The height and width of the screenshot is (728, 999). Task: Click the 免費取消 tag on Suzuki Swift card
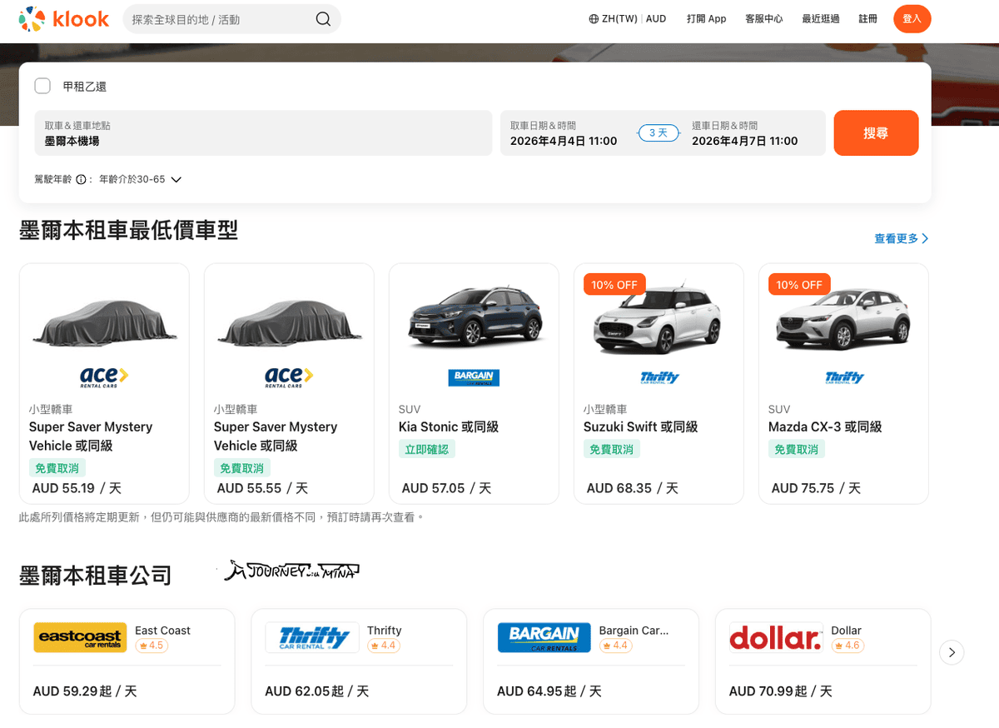(612, 449)
